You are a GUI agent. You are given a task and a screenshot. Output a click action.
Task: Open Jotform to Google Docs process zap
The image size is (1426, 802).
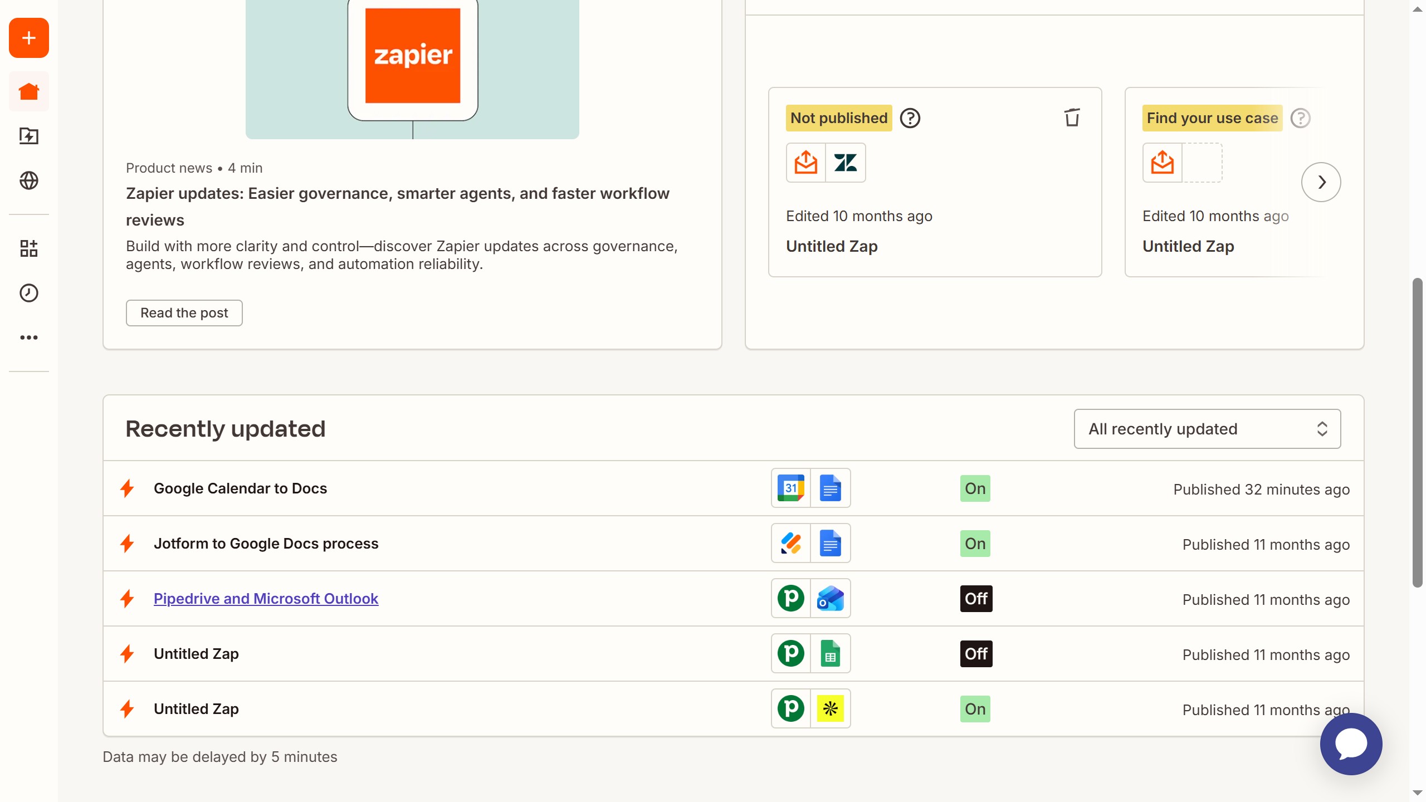266,544
